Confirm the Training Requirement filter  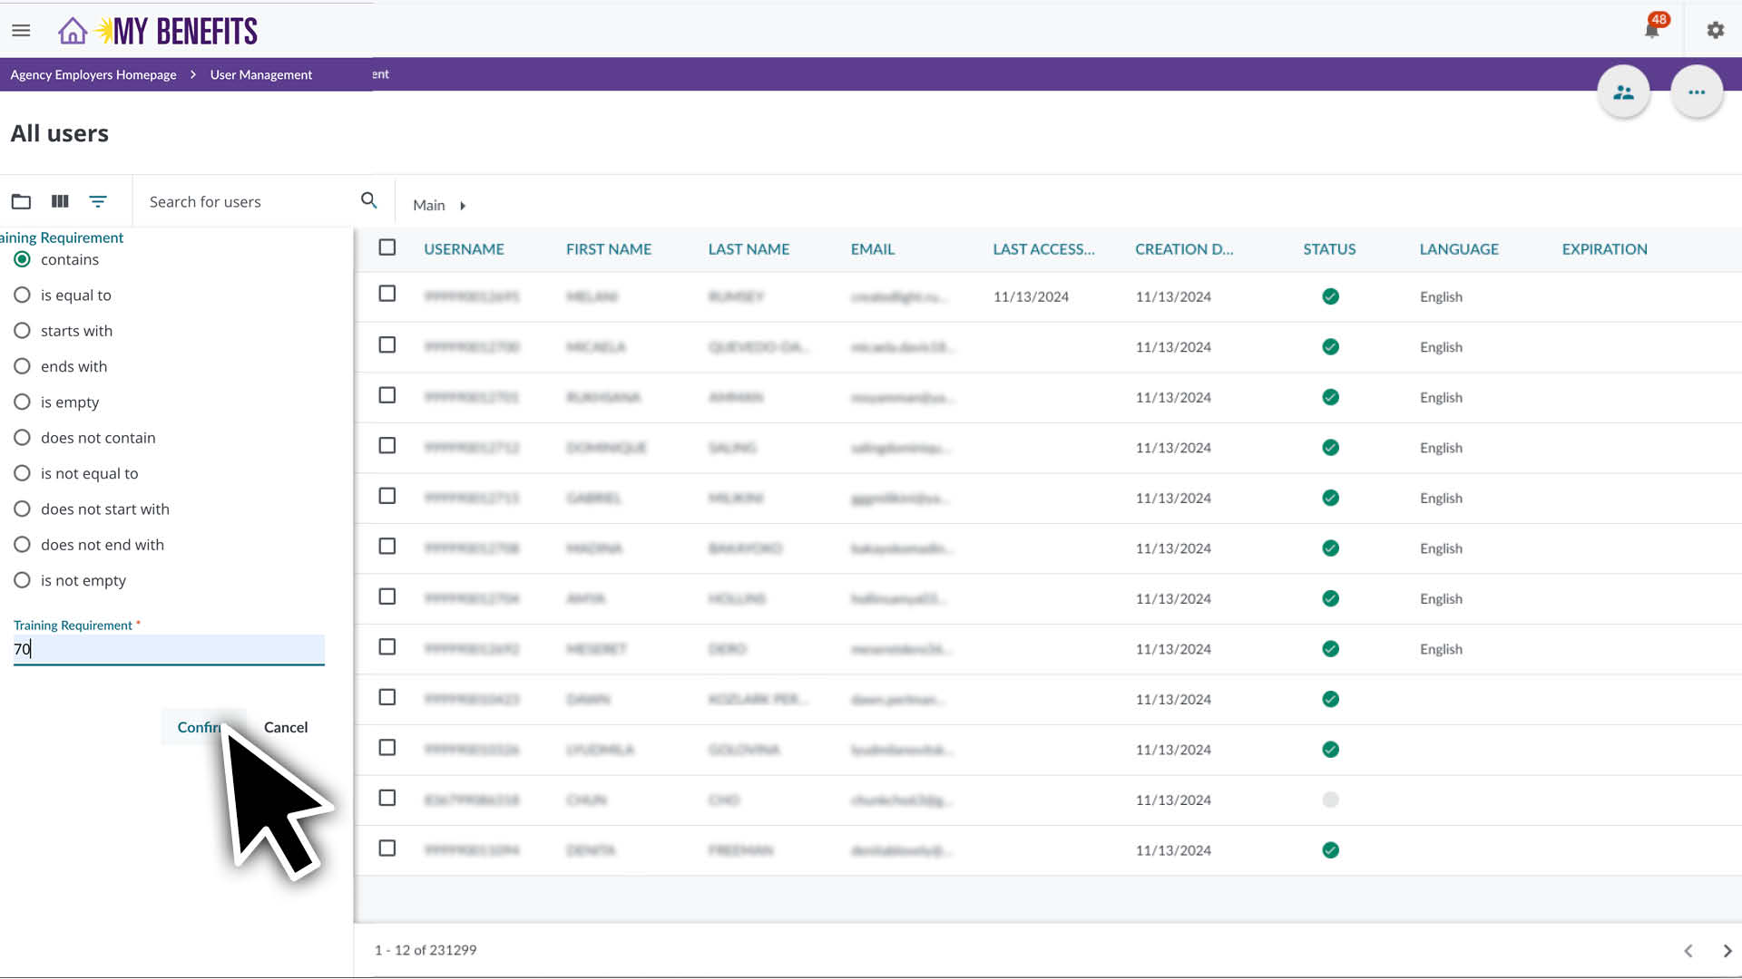[x=201, y=727]
